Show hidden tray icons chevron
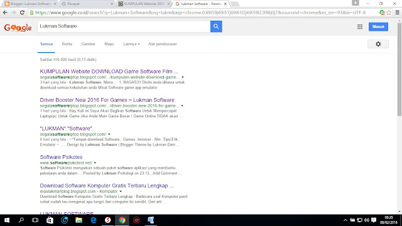402x226 pixels. pyautogui.click(x=345, y=220)
